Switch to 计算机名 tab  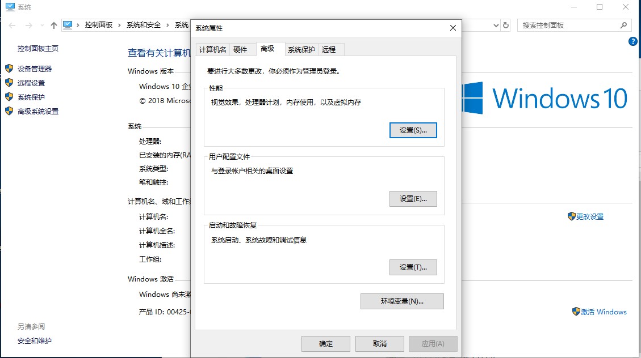coord(212,49)
